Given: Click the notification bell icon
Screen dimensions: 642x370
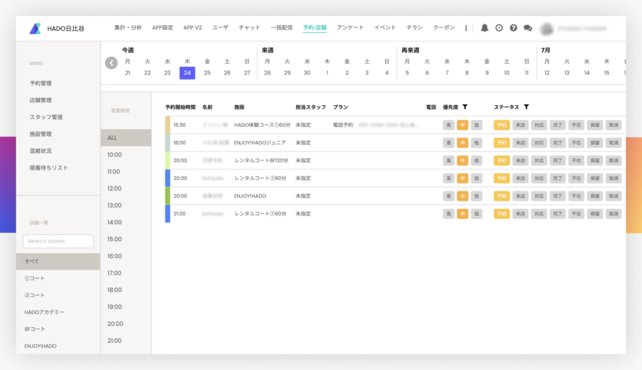Looking at the screenshot, I should (484, 28).
